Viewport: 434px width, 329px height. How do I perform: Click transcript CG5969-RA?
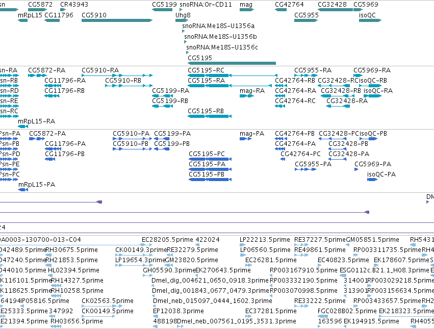358,75
